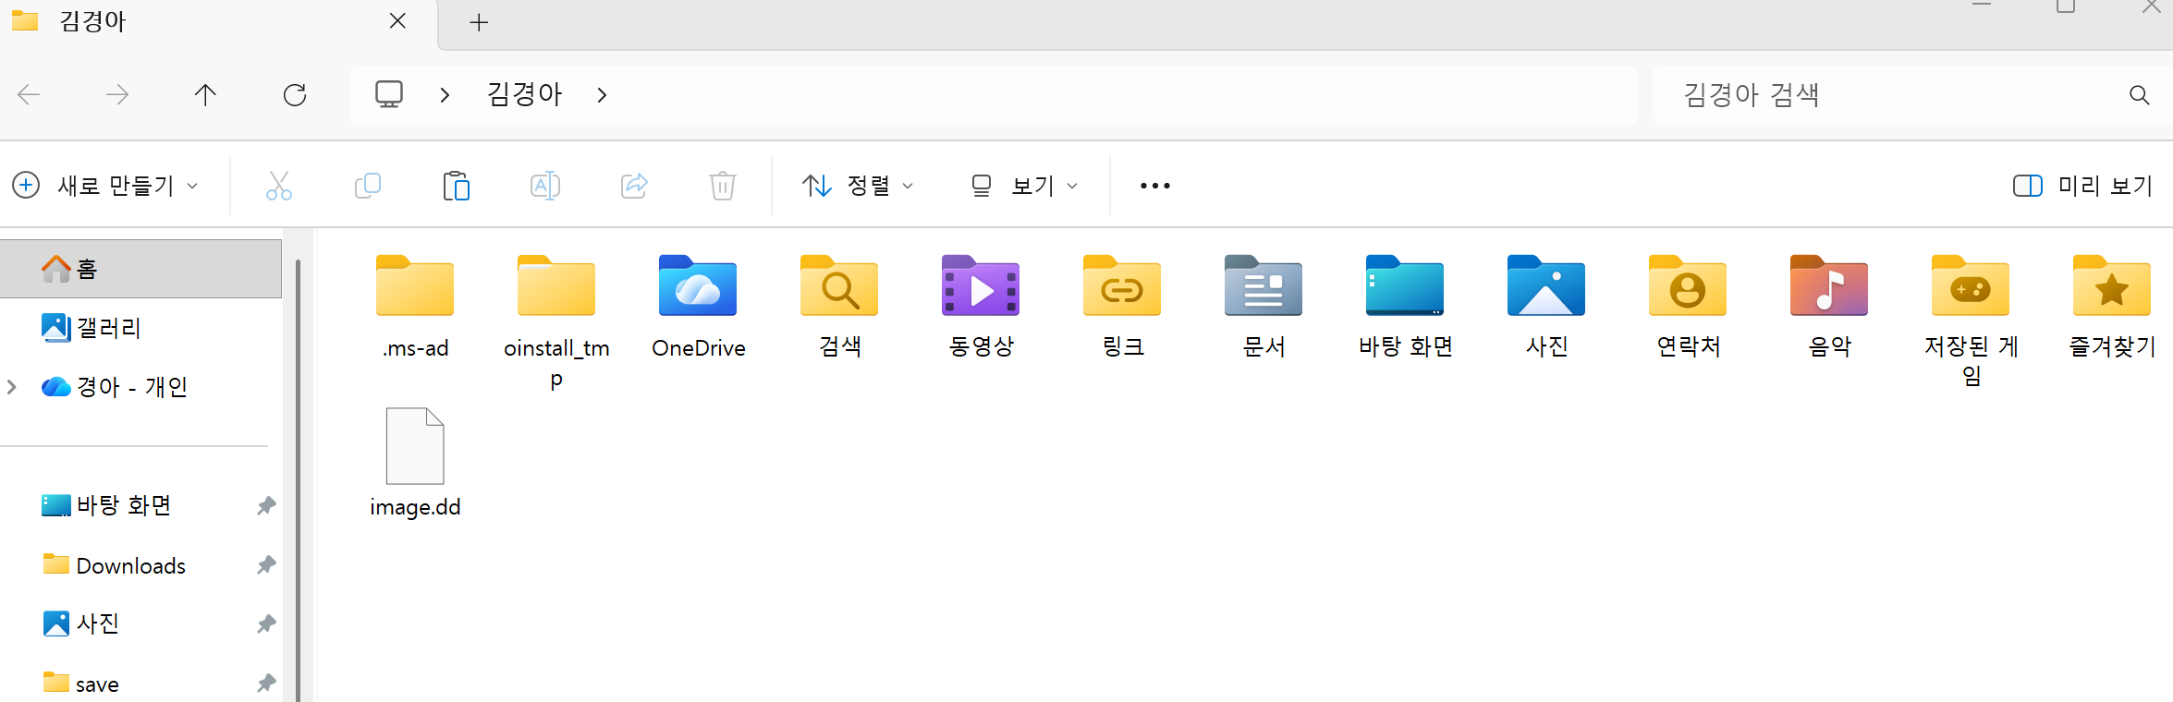Unpin save using its pin icon
The width and height of the screenshot is (2173, 702).
point(266,684)
